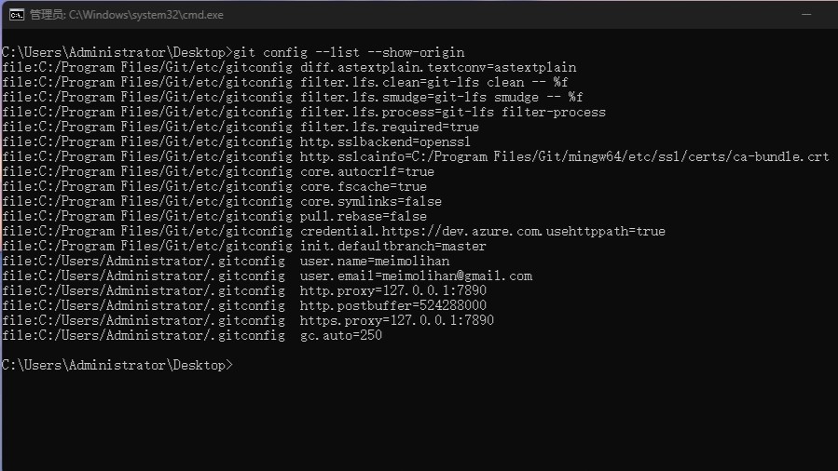Minimize the command prompt window
Viewport: 838px width, 471px height.
click(x=806, y=14)
